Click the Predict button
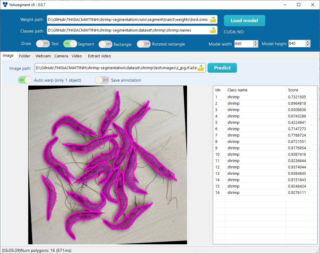 point(222,68)
